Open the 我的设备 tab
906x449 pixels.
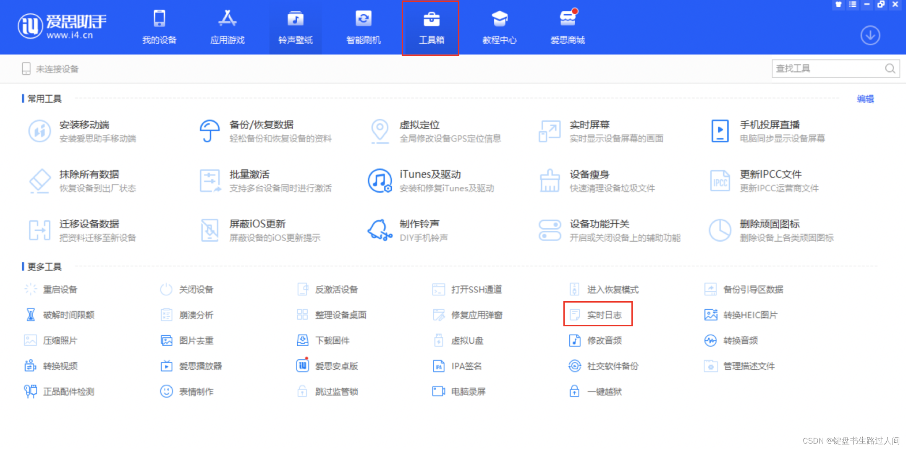(159, 27)
